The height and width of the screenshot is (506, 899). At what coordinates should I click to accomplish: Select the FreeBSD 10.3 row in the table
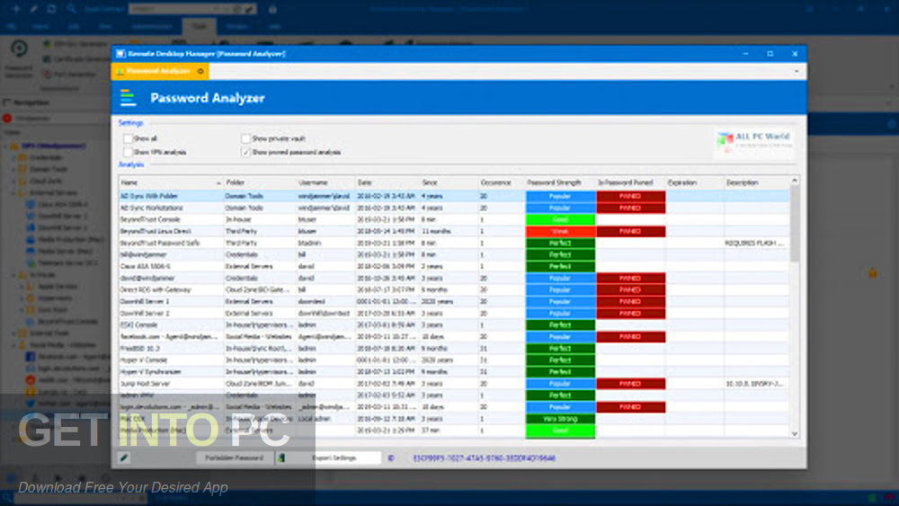click(x=453, y=349)
